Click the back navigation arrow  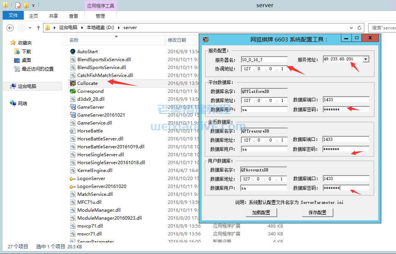10,28
